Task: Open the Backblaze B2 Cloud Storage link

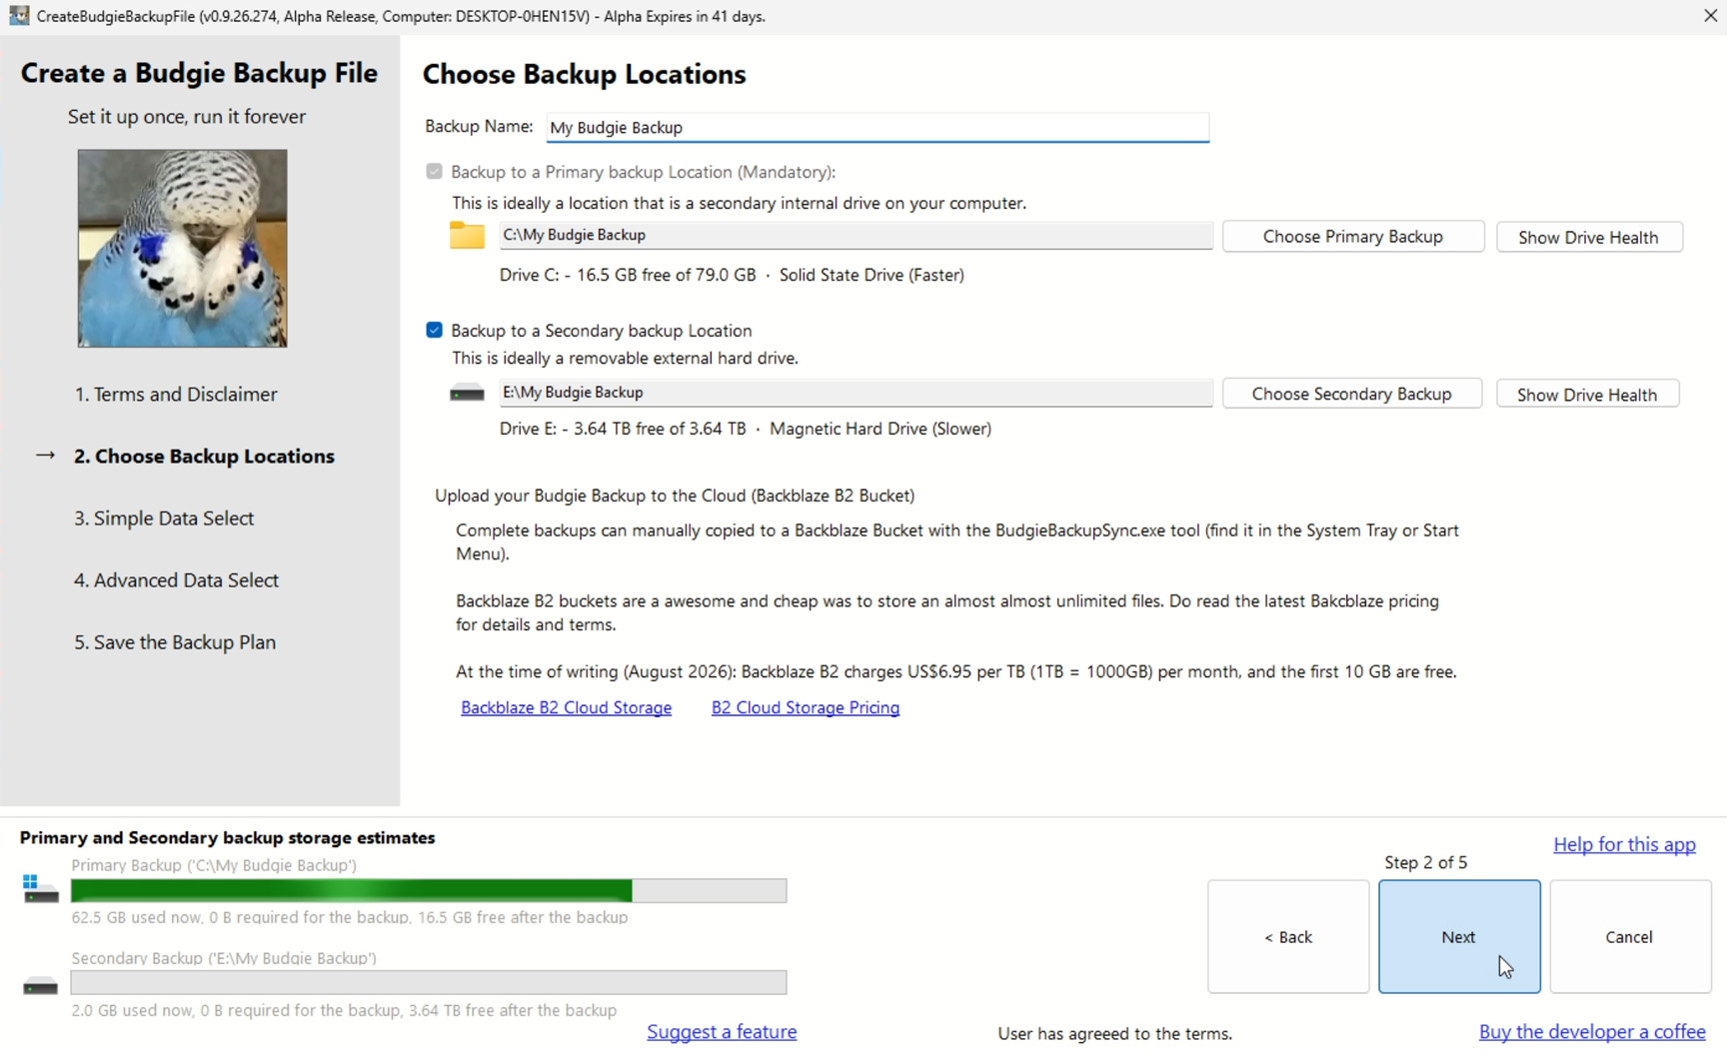Action: point(566,707)
